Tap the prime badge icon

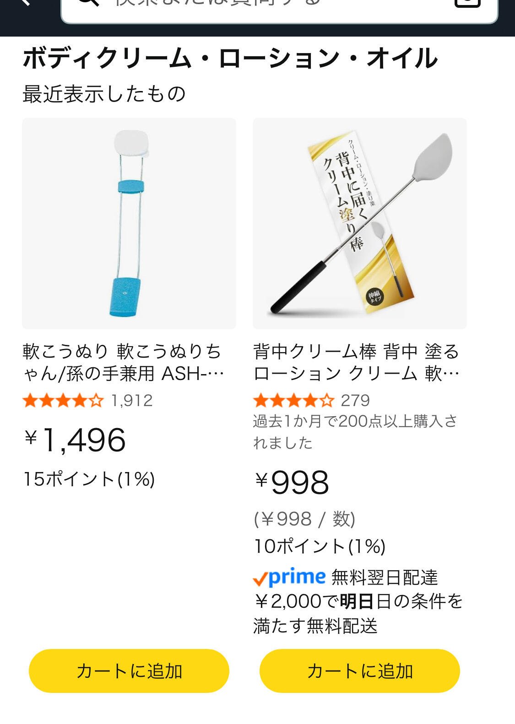pyautogui.click(x=289, y=578)
